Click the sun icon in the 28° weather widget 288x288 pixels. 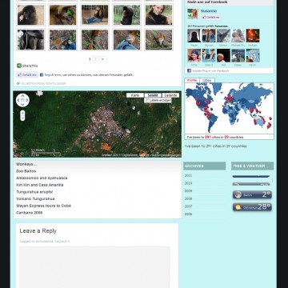238,207
